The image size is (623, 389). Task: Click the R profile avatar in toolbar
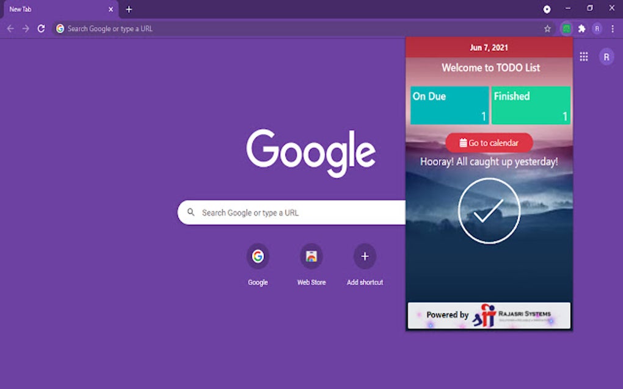pyautogui.click(x=597, y=29)
